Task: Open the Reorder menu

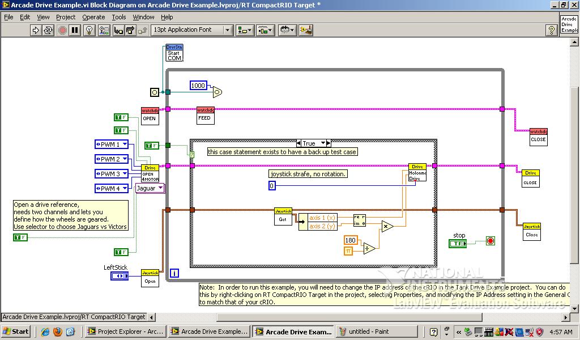Action: tap(286, 30)
